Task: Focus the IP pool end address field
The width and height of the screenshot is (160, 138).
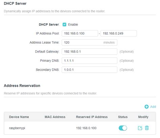Action: coord(119,33)
